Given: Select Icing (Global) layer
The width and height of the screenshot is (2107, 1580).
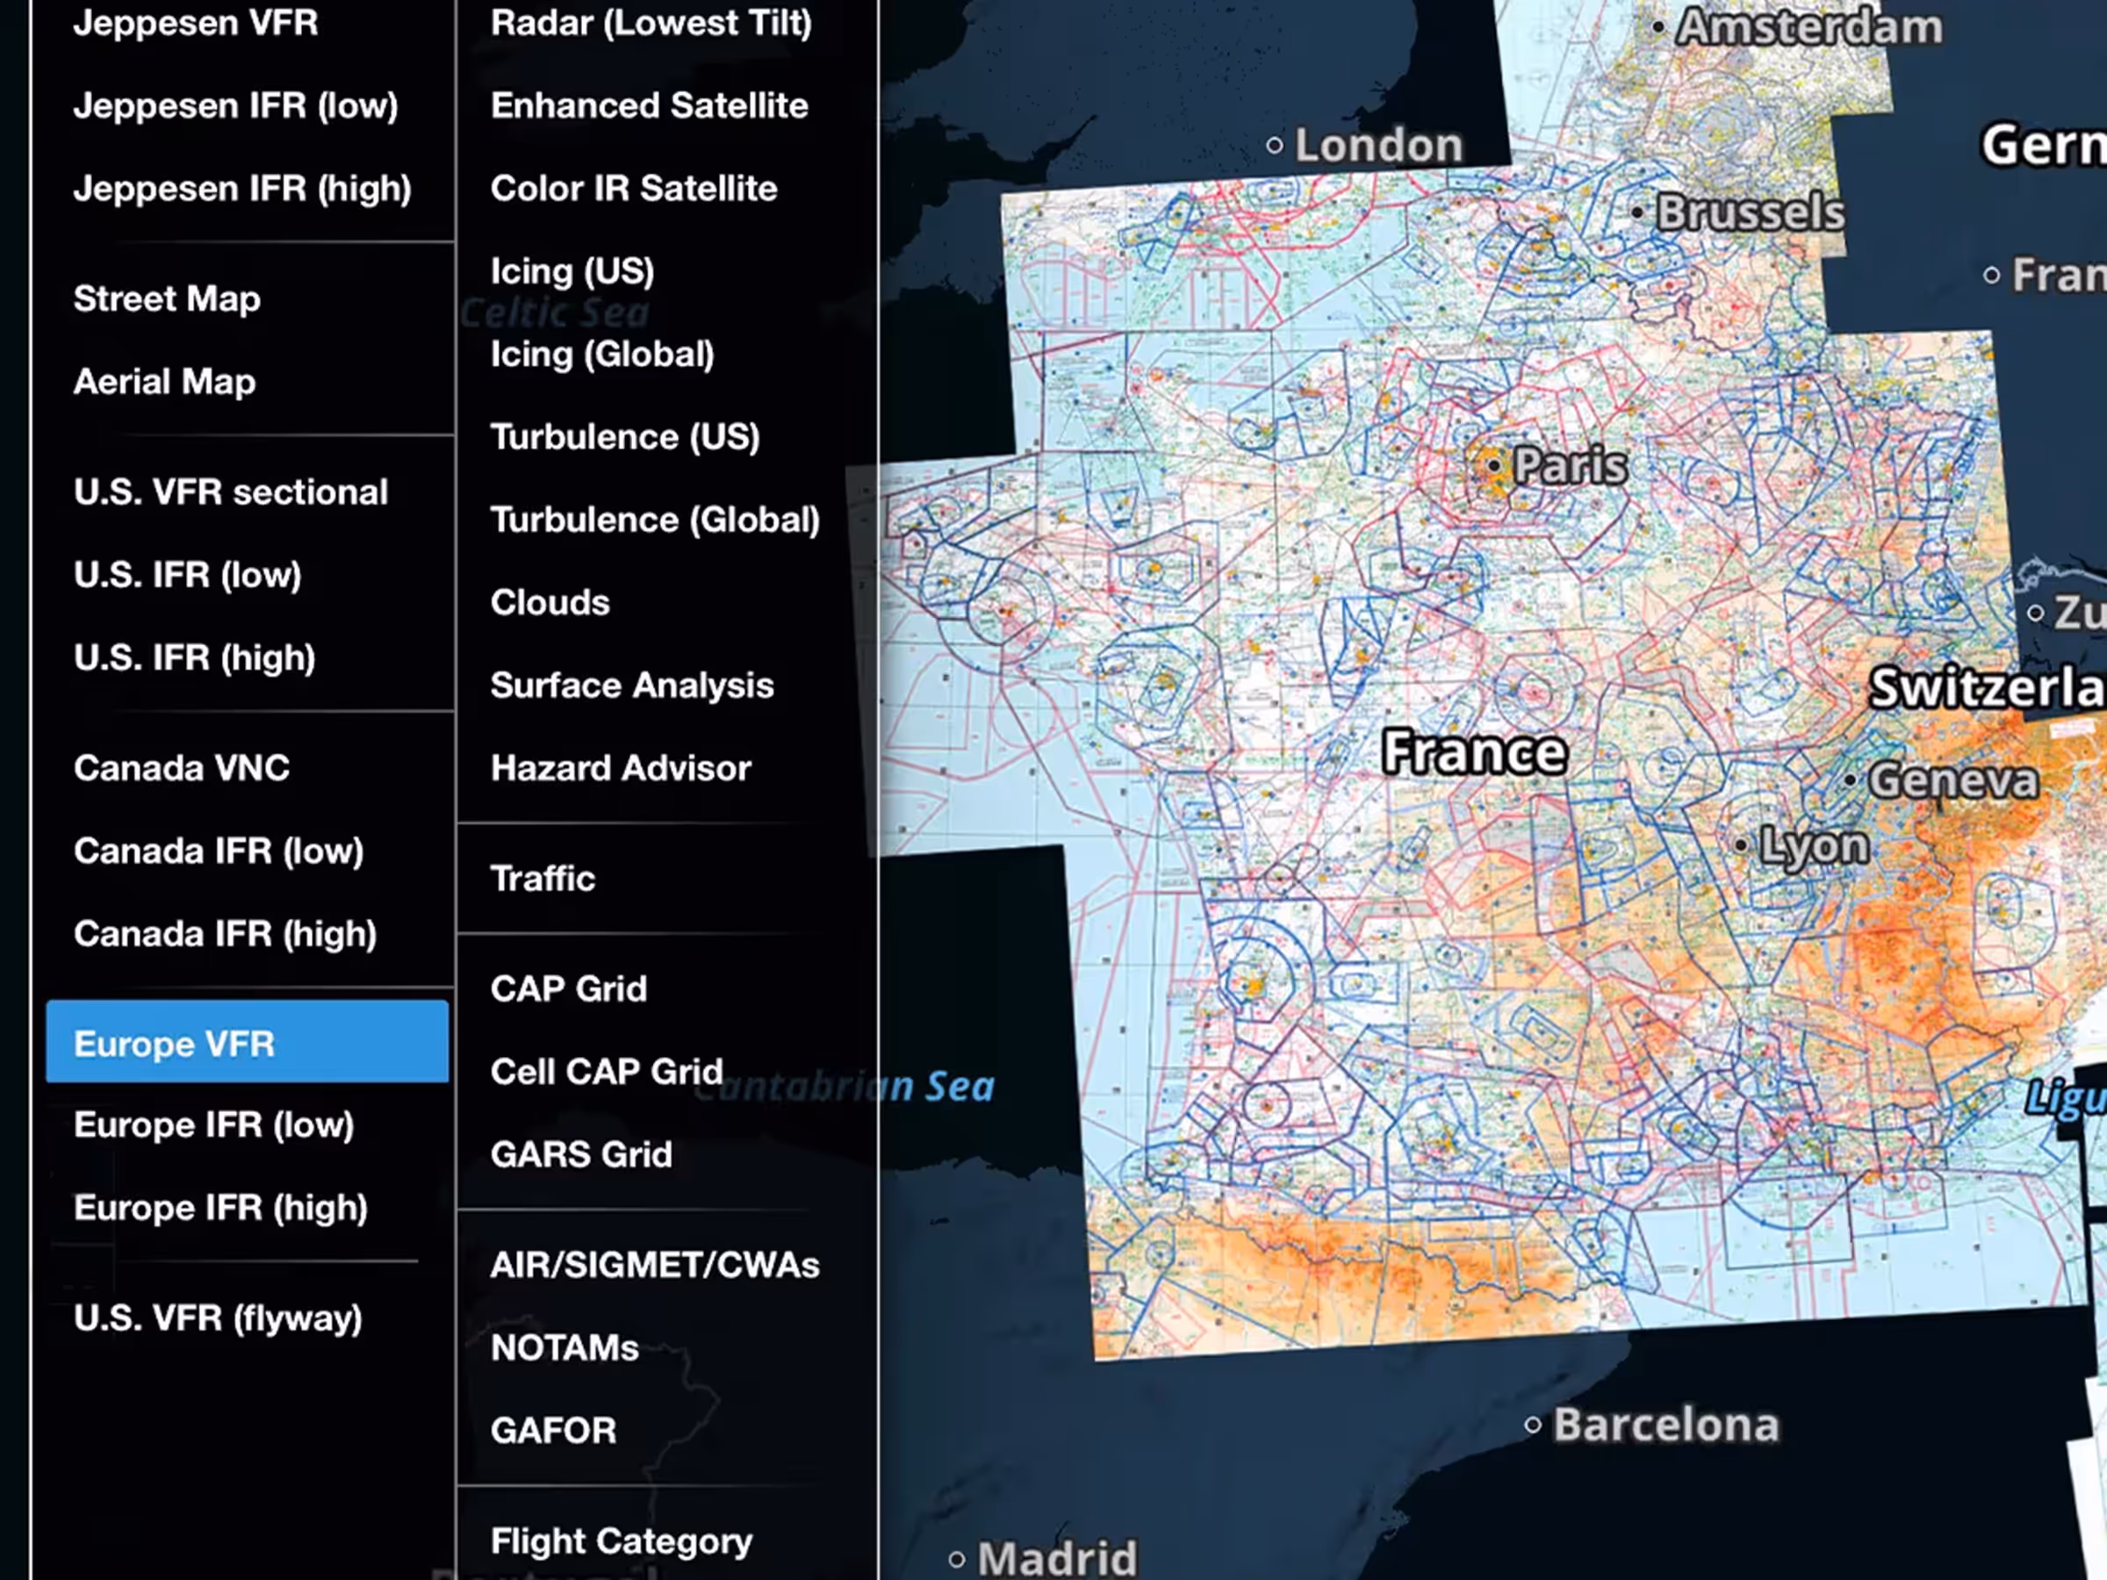Looking at the screenshot, I should coord(602,355).
